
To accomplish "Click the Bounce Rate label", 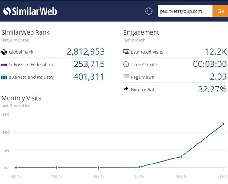I will point(144,90).
